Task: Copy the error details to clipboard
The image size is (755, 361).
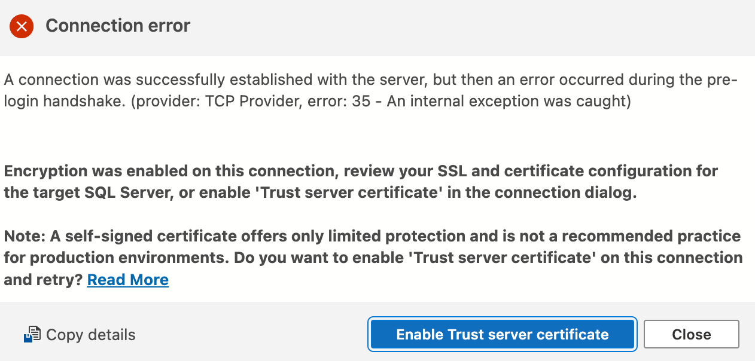Action: [81, 334]
